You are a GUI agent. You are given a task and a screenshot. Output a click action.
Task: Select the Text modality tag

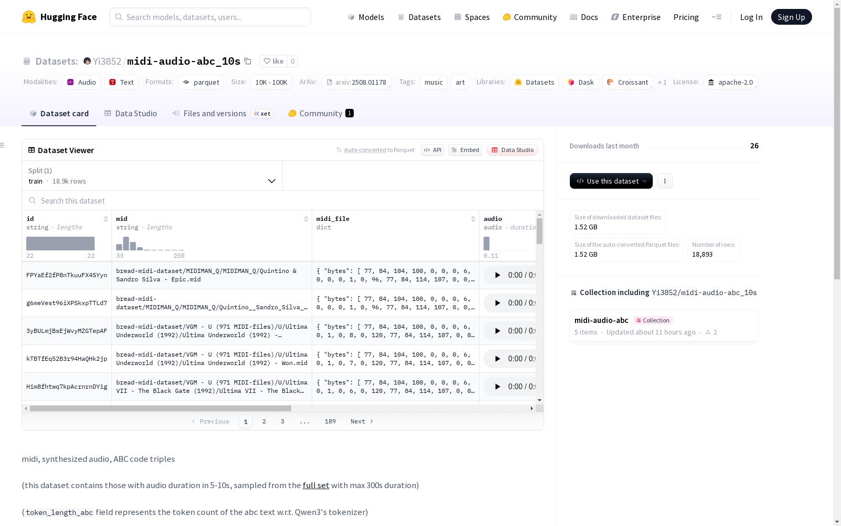point(121,82)
